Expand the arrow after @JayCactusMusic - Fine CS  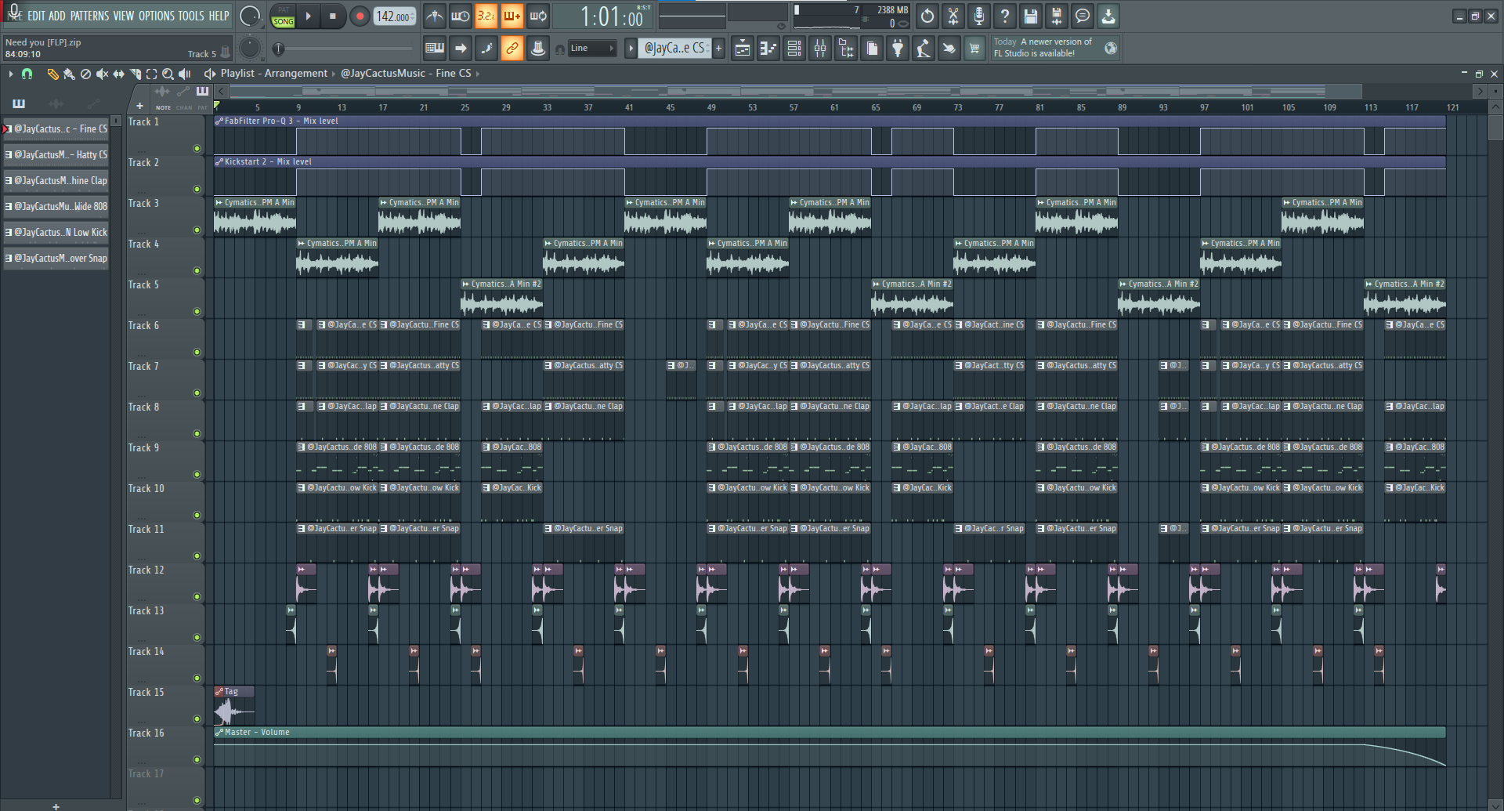point(478,74)
